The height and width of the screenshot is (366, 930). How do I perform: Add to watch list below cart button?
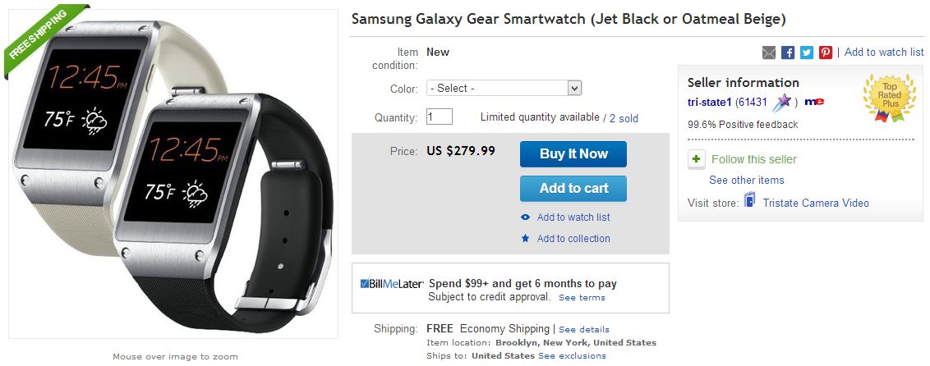573,217
